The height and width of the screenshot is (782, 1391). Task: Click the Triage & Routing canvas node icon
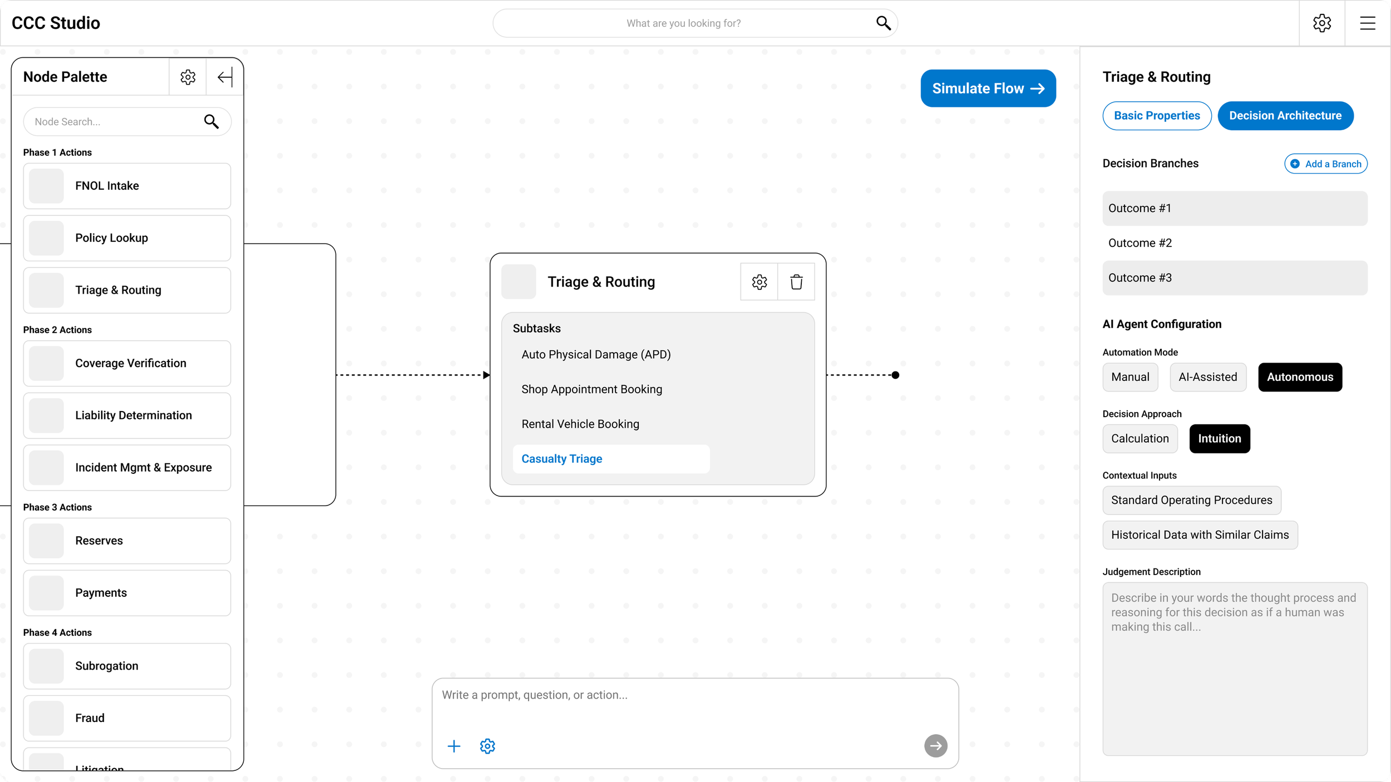tap(518, 282)
